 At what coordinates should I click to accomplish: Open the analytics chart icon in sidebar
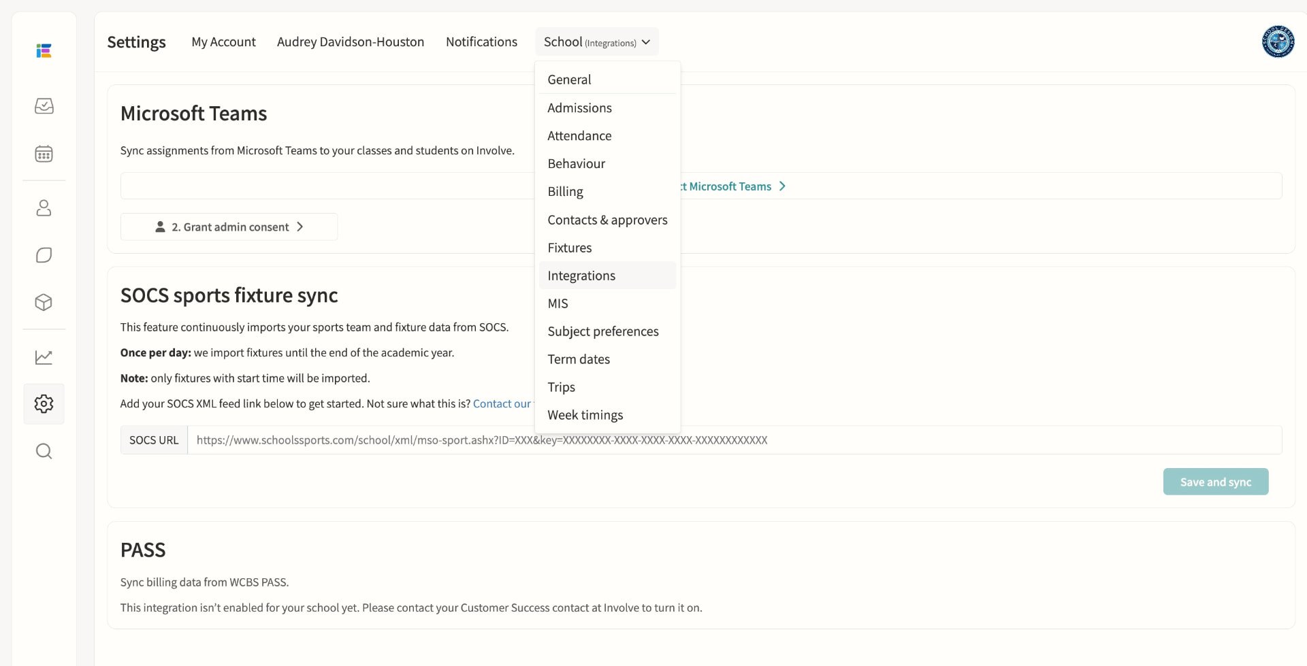point(44,357)
